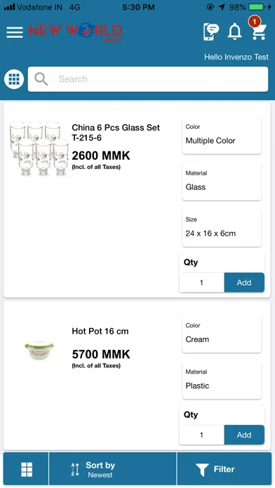Edit quantity field for Hot Pot
Image resolution: width=275 pixels, height=488 pixels.
(x=201, y=435)
